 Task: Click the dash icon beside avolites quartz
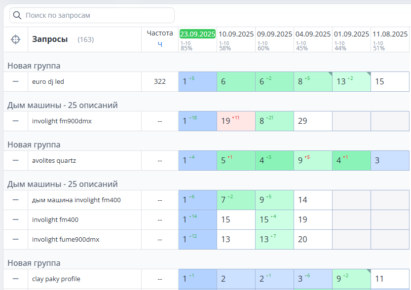[15, 161]
